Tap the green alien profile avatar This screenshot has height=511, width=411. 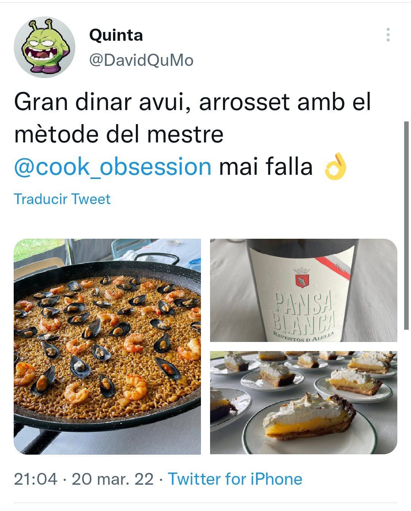coord(45,47)
